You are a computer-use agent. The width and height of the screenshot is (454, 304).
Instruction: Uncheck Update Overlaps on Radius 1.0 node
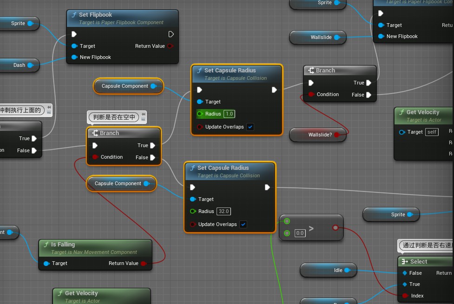(250, 127)
